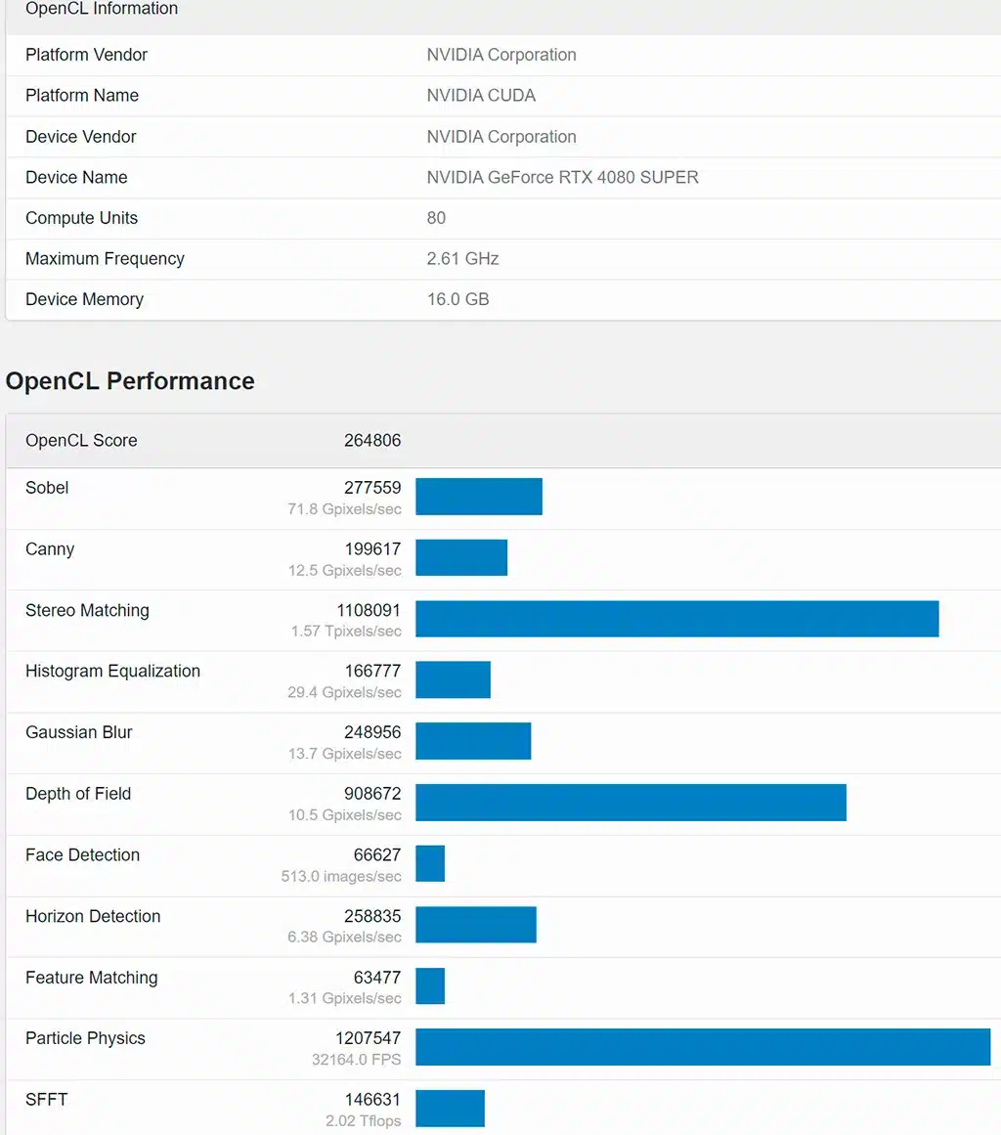Click the Horizon Detection benchmark name

(x=93, y=916)
